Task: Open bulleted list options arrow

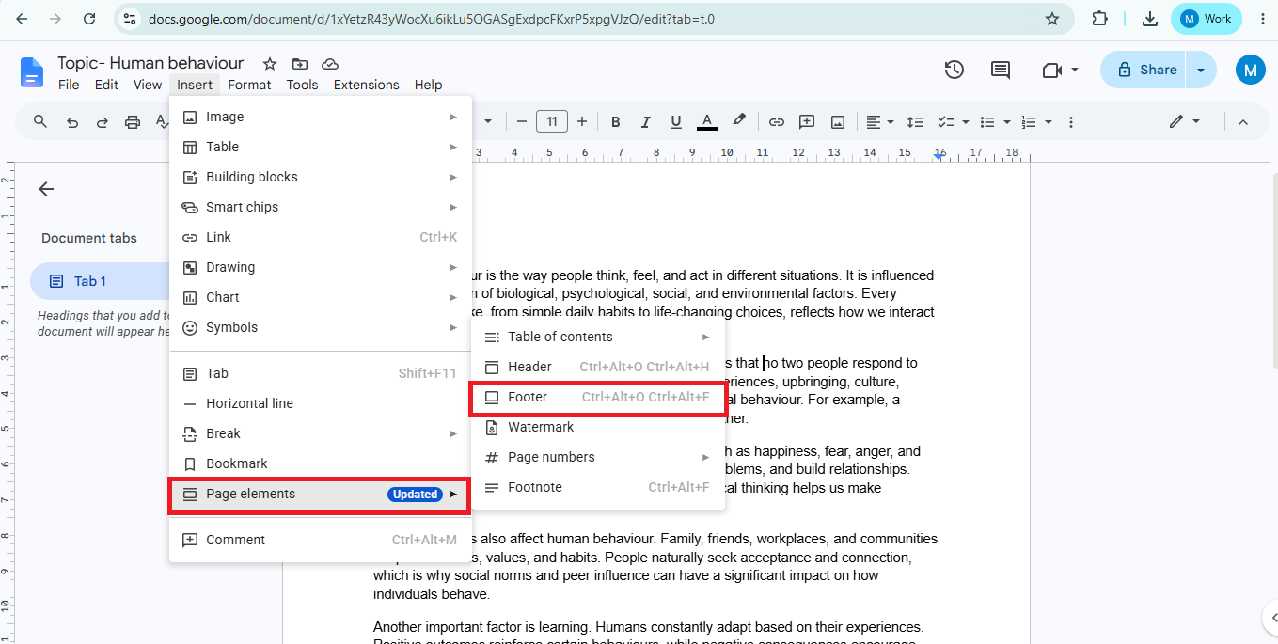Action: 1007,121
